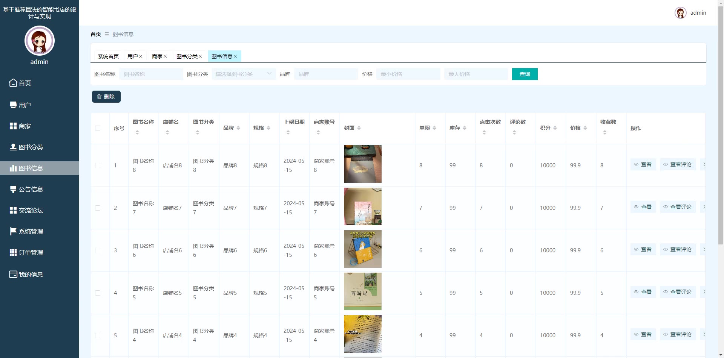This screenshot has height=358, width=724.
Task: Check the checkbox for row 1
Action: pos(98,165)
